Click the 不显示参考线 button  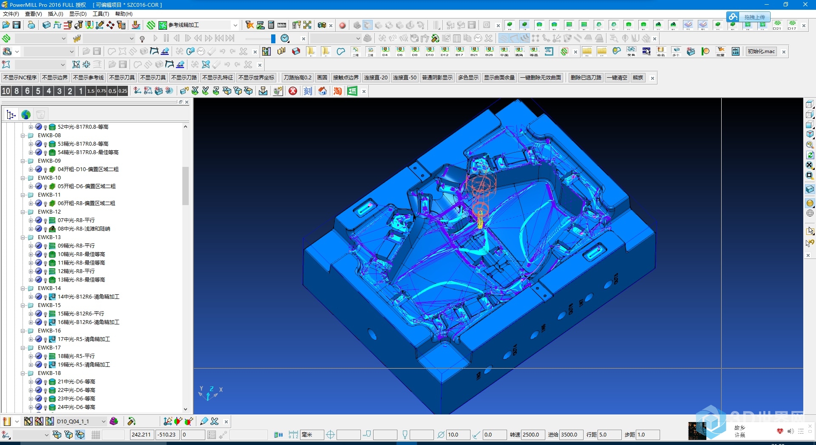click(88, 78)
